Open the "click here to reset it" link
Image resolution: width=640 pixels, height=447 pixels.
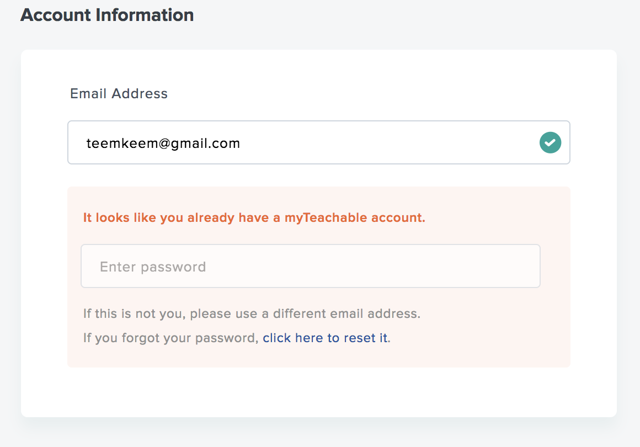coord(326,338)
